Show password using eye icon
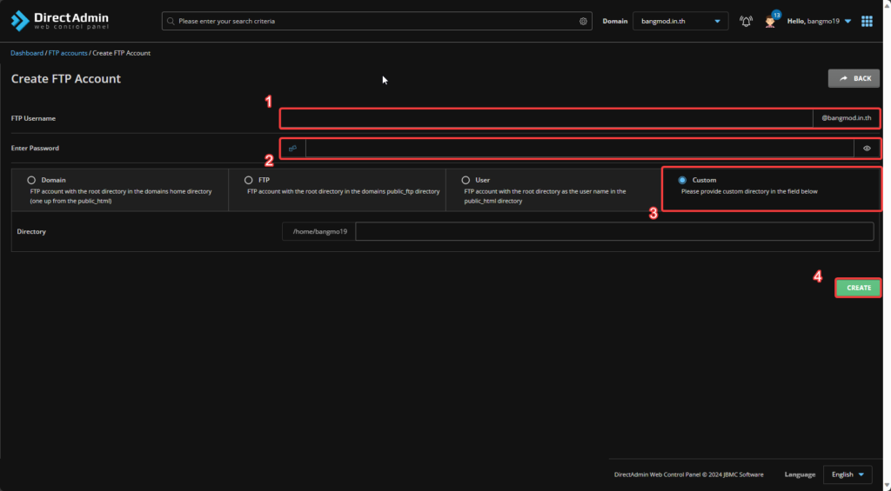 [x=867, y=149]
